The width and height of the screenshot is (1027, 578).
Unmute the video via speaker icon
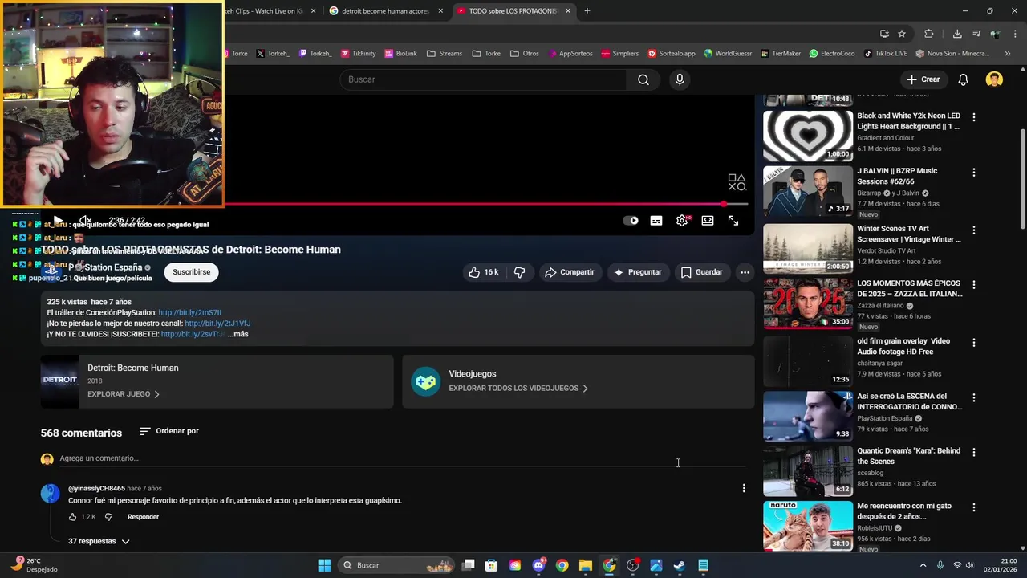click(x=85, y=221)
